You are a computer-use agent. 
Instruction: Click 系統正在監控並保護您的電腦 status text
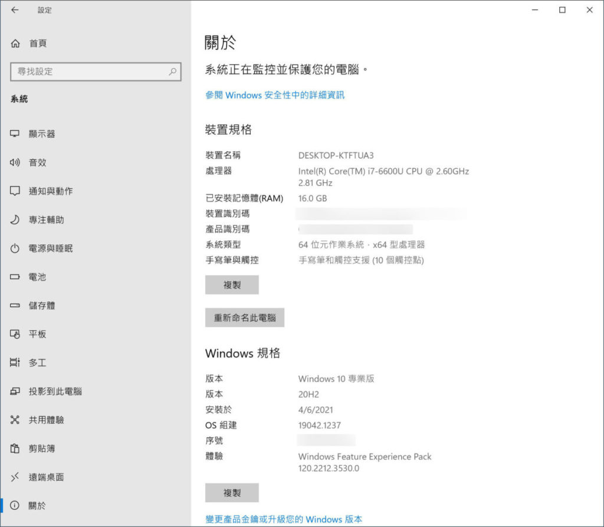point(287,70)
